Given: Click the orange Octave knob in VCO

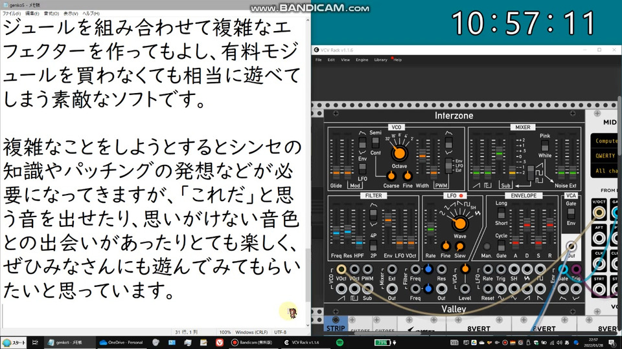Looking at the screenshot, I should [x=400, y=153].
